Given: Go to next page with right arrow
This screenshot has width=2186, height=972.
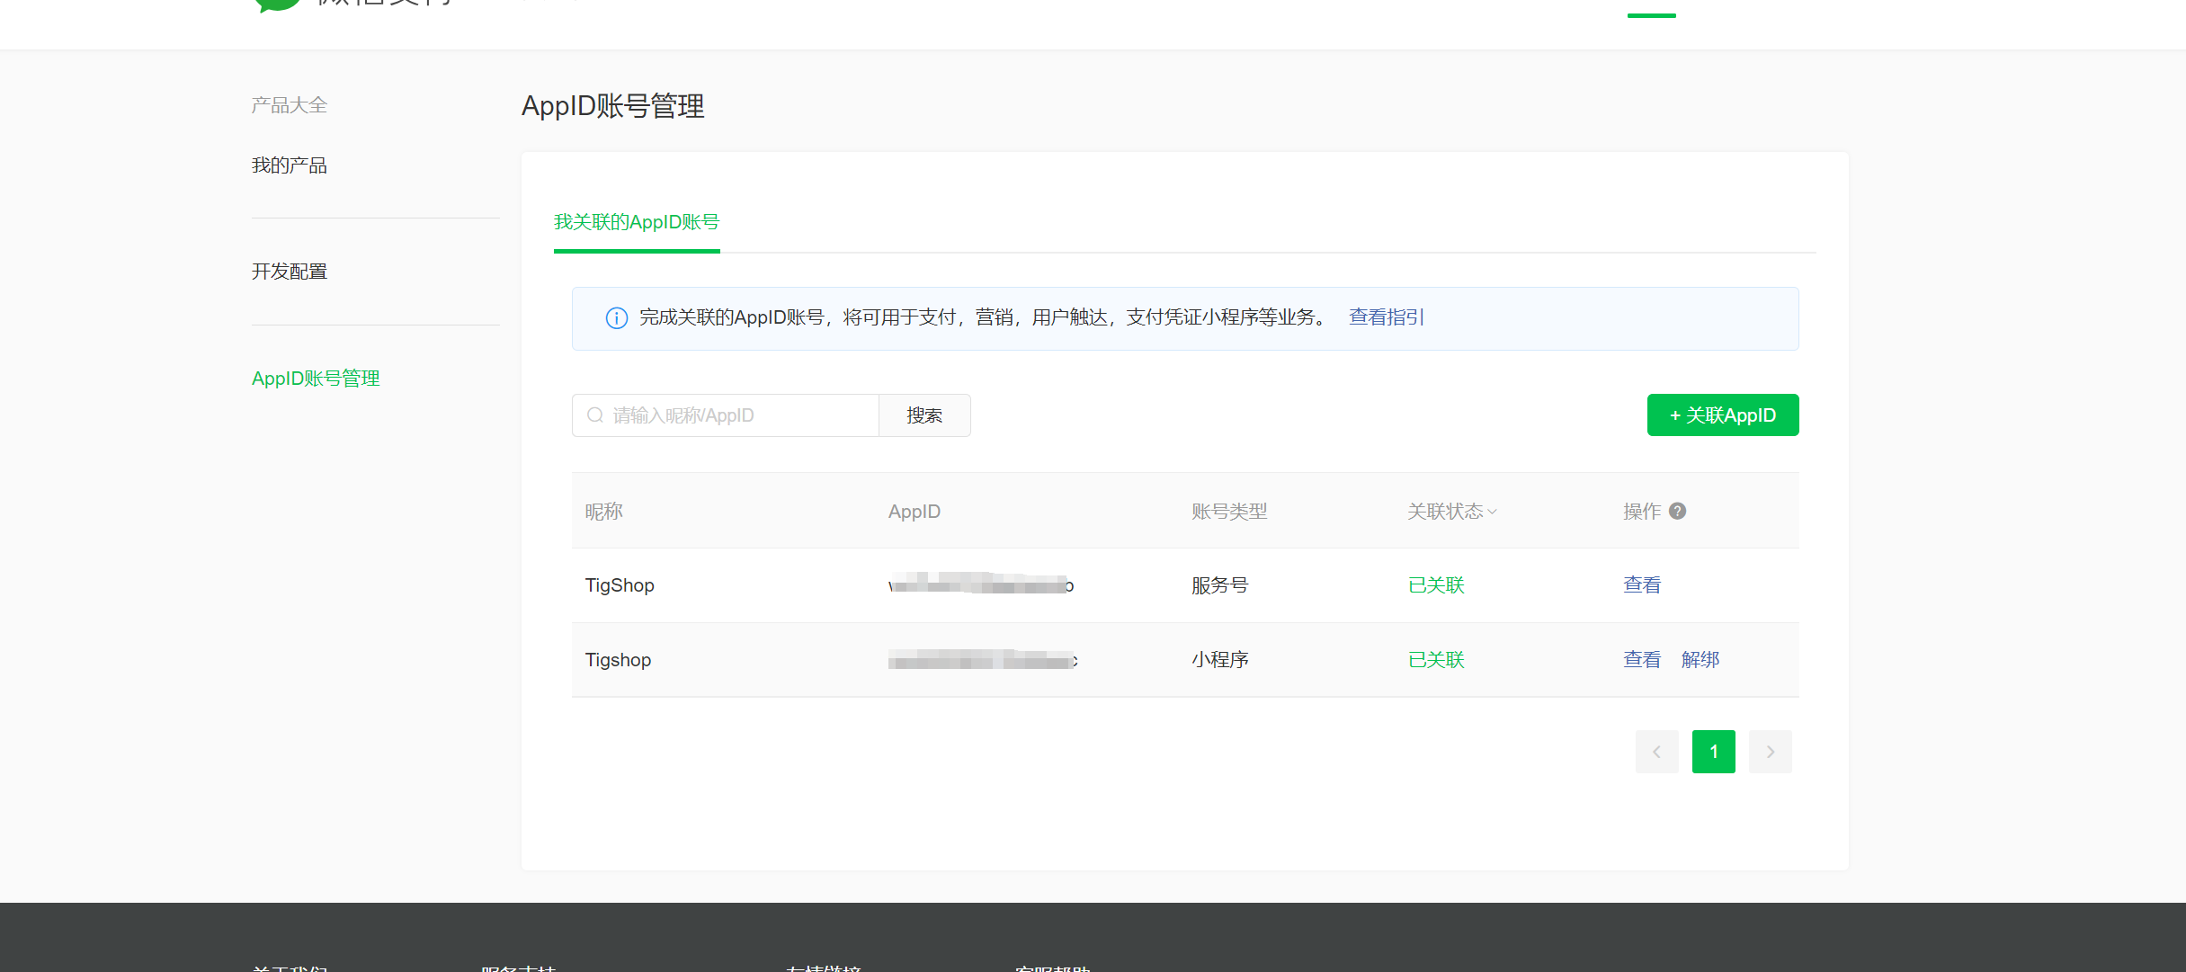Looking at the screenshot, I should (x=1770, y=752).
